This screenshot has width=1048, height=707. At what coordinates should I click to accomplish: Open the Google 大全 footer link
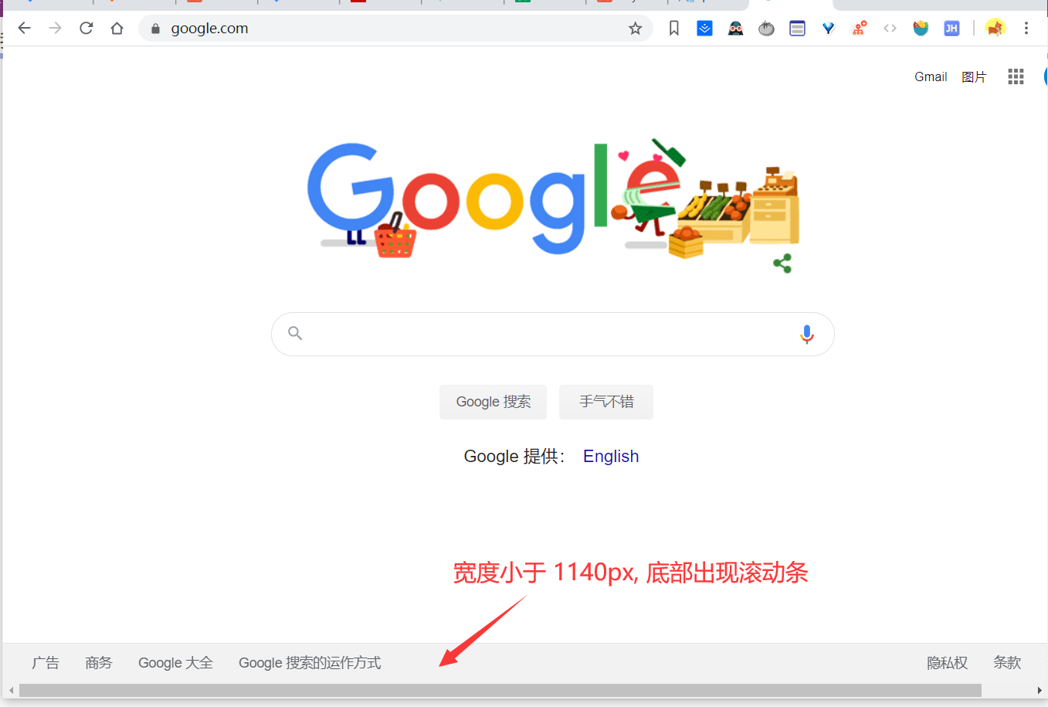[175, 663]
